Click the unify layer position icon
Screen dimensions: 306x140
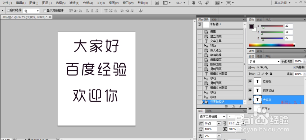click(x=258, y=68)
